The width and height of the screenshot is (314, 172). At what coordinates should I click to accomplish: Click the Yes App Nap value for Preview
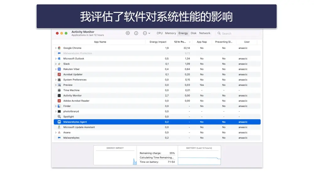point(202,85)
